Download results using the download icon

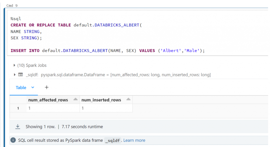(x=18, y=127)
